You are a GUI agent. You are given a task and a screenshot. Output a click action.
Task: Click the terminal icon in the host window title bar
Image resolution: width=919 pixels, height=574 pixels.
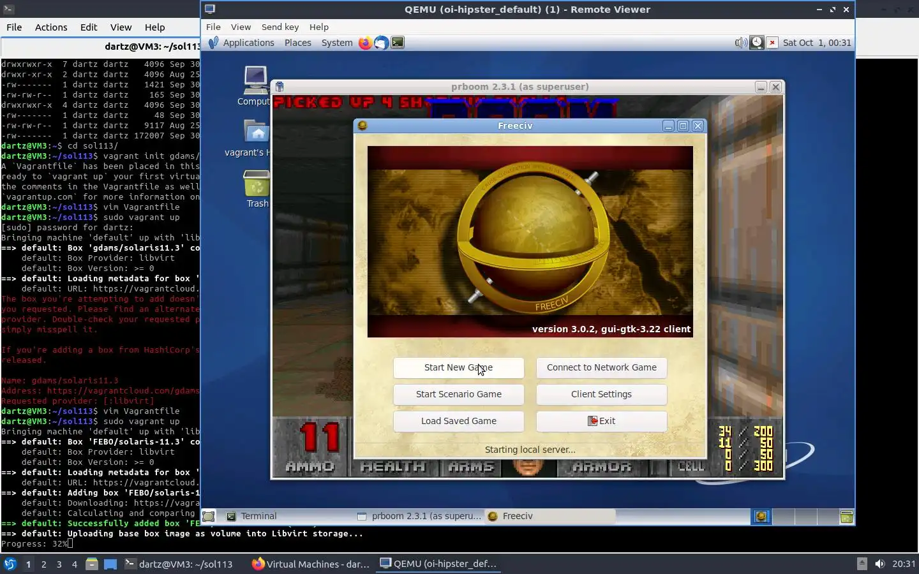point(8,10)
